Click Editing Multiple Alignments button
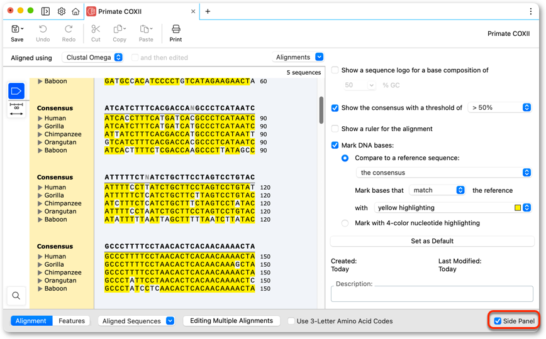Image resolution: width=546 pixels, height=339 pixels. pyautogui.click(x=231, y=321)
